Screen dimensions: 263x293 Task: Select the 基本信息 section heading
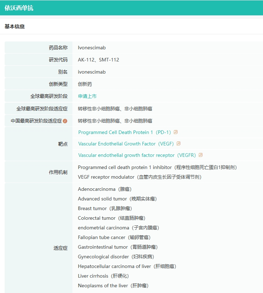click(15, 26)
